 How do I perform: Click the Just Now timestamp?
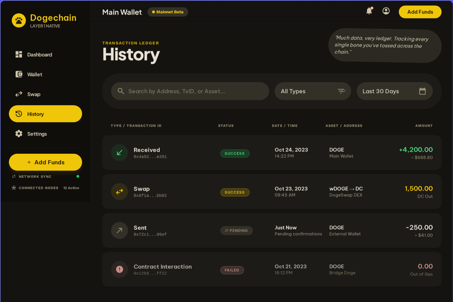tap(286, 227)
